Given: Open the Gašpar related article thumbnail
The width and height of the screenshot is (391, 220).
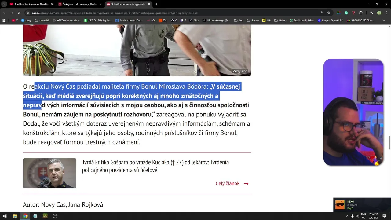Looking at the screenshot, I should (x=49, y=173).
